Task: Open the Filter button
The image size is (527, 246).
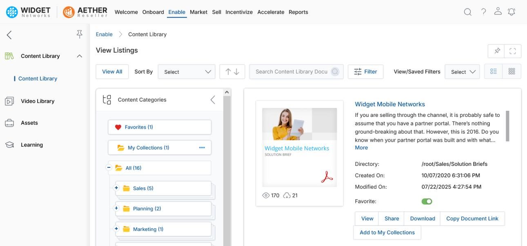Action: [365, 72]
